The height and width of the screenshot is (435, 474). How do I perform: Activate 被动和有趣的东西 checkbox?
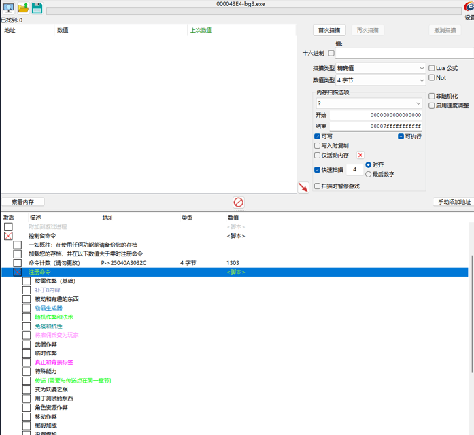point(27,299)
